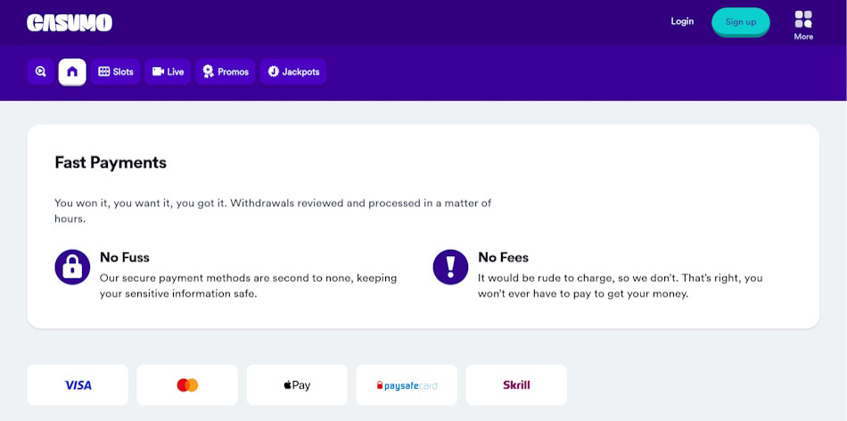Open the More grid menu

coord(803,24)
